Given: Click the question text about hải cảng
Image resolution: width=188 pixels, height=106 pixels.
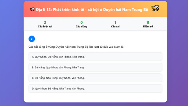Looking at the screenshot, I should coord(76,47).
